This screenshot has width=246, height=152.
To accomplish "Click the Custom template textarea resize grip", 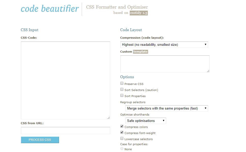I will 208,71.
